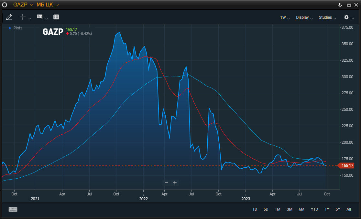Click the 200.00 price axis label
Image resolution: width=361 pixels, height=219 pixels.
tap(347, 142)
